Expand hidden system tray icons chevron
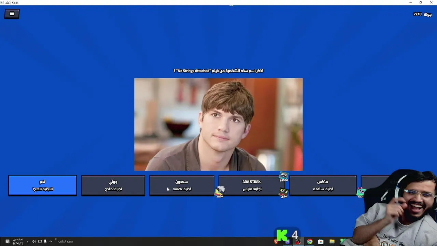The width and height of the screenshot is (437, 246). coord(51,242)
